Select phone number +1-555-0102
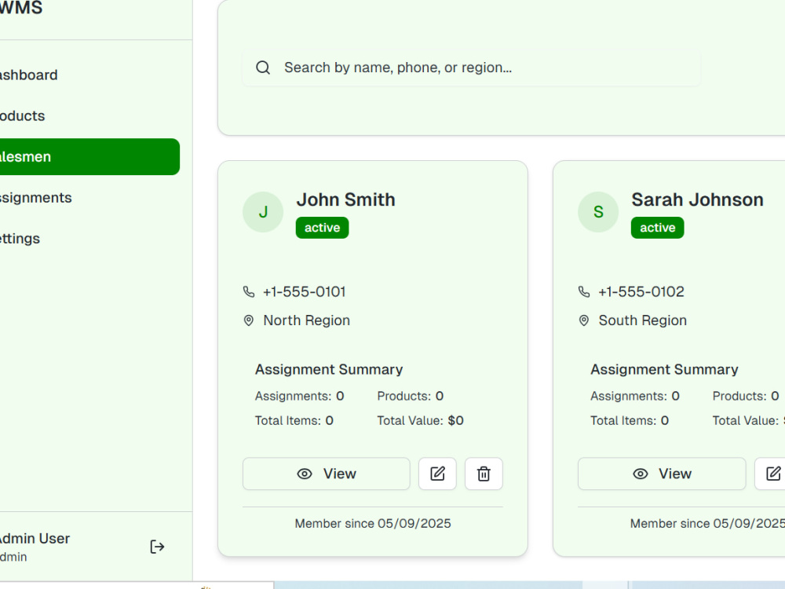 point(641,291)
